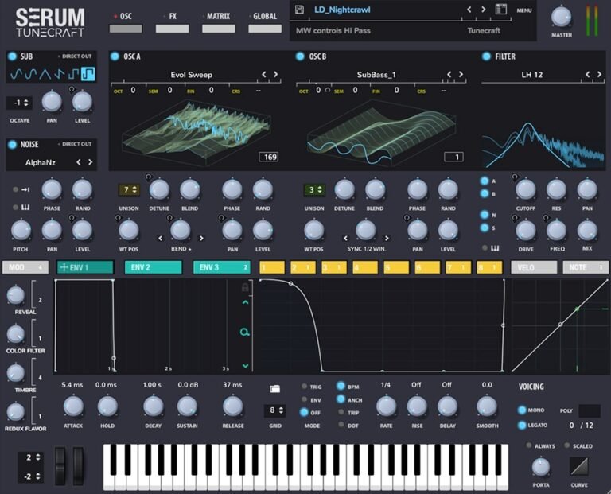Toggle the LEGATO switch
The width and height of the screenshot is (611, 494).
tap(522, 425)
